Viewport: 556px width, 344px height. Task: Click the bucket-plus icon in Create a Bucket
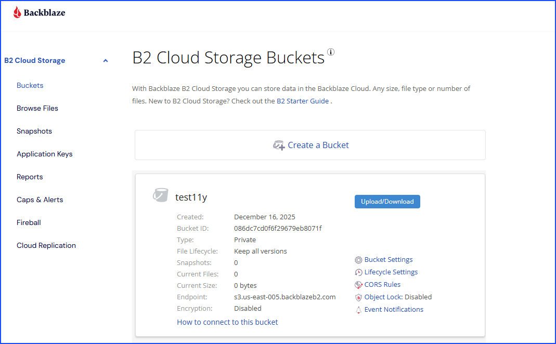(279, 145)
